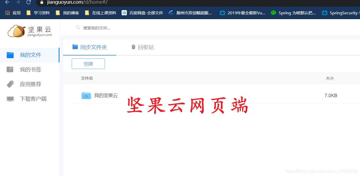Reload the page with refresh icon
Image resolution: width=360 pixels, height=176 pixels.
28,2
